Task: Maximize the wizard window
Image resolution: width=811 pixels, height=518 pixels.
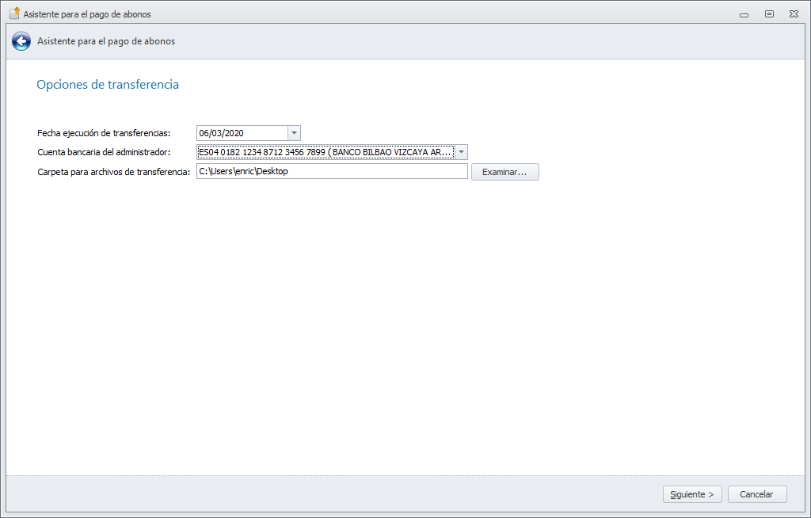Action: [769, 14]
